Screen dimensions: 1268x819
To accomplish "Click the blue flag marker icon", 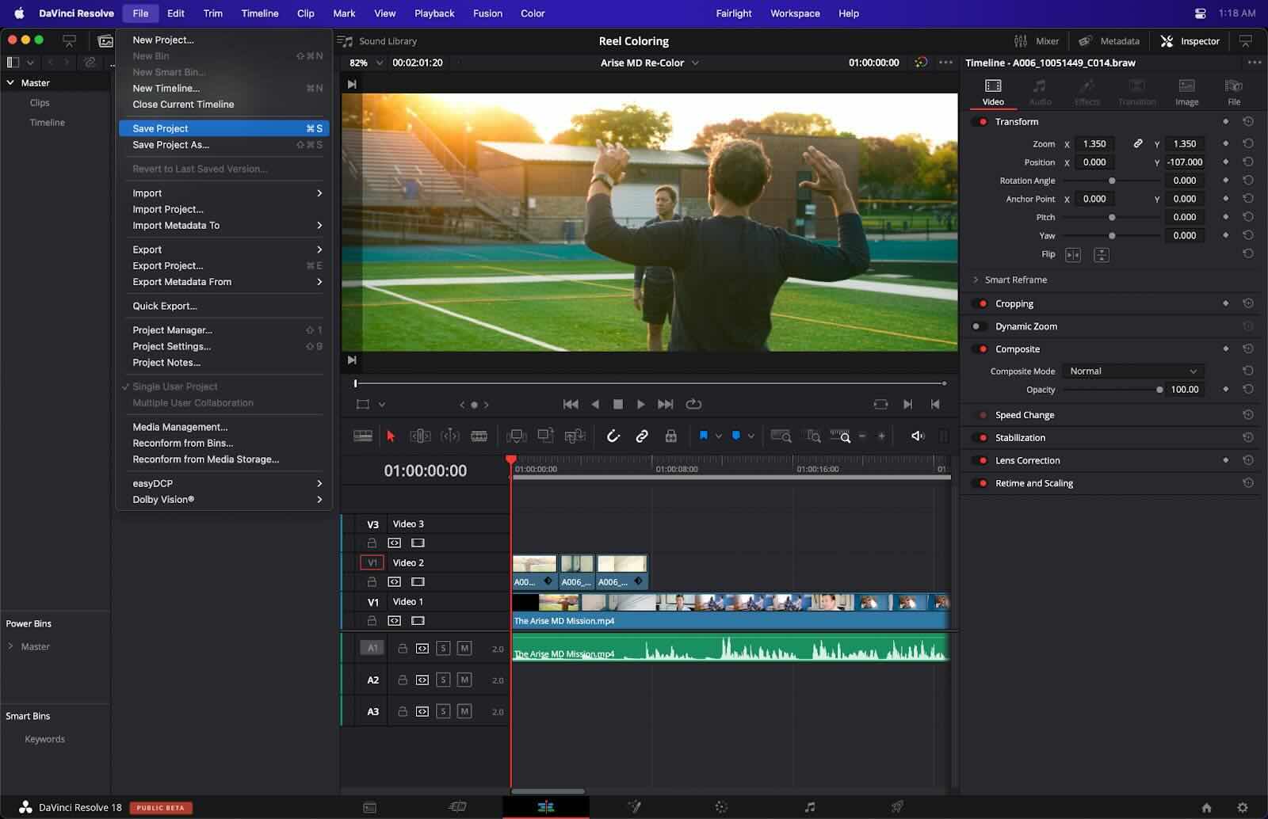I will click(703, 436).
